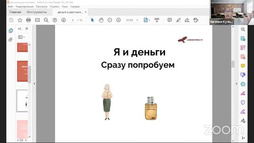Close the thumbnails side panel
254x143 pixels.
point(27,29)
